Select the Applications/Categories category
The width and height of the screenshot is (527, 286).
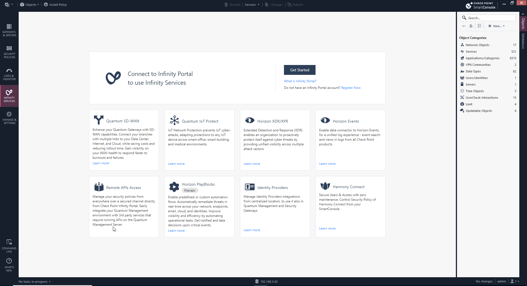(488, 58)
